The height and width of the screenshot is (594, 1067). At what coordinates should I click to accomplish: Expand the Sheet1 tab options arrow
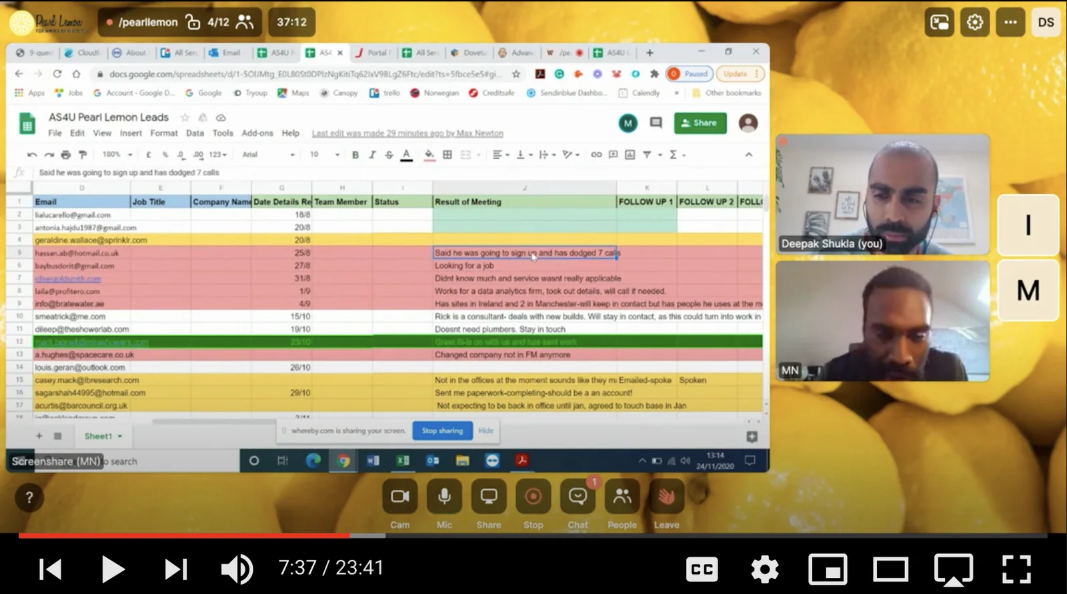[x=120, y=436]
